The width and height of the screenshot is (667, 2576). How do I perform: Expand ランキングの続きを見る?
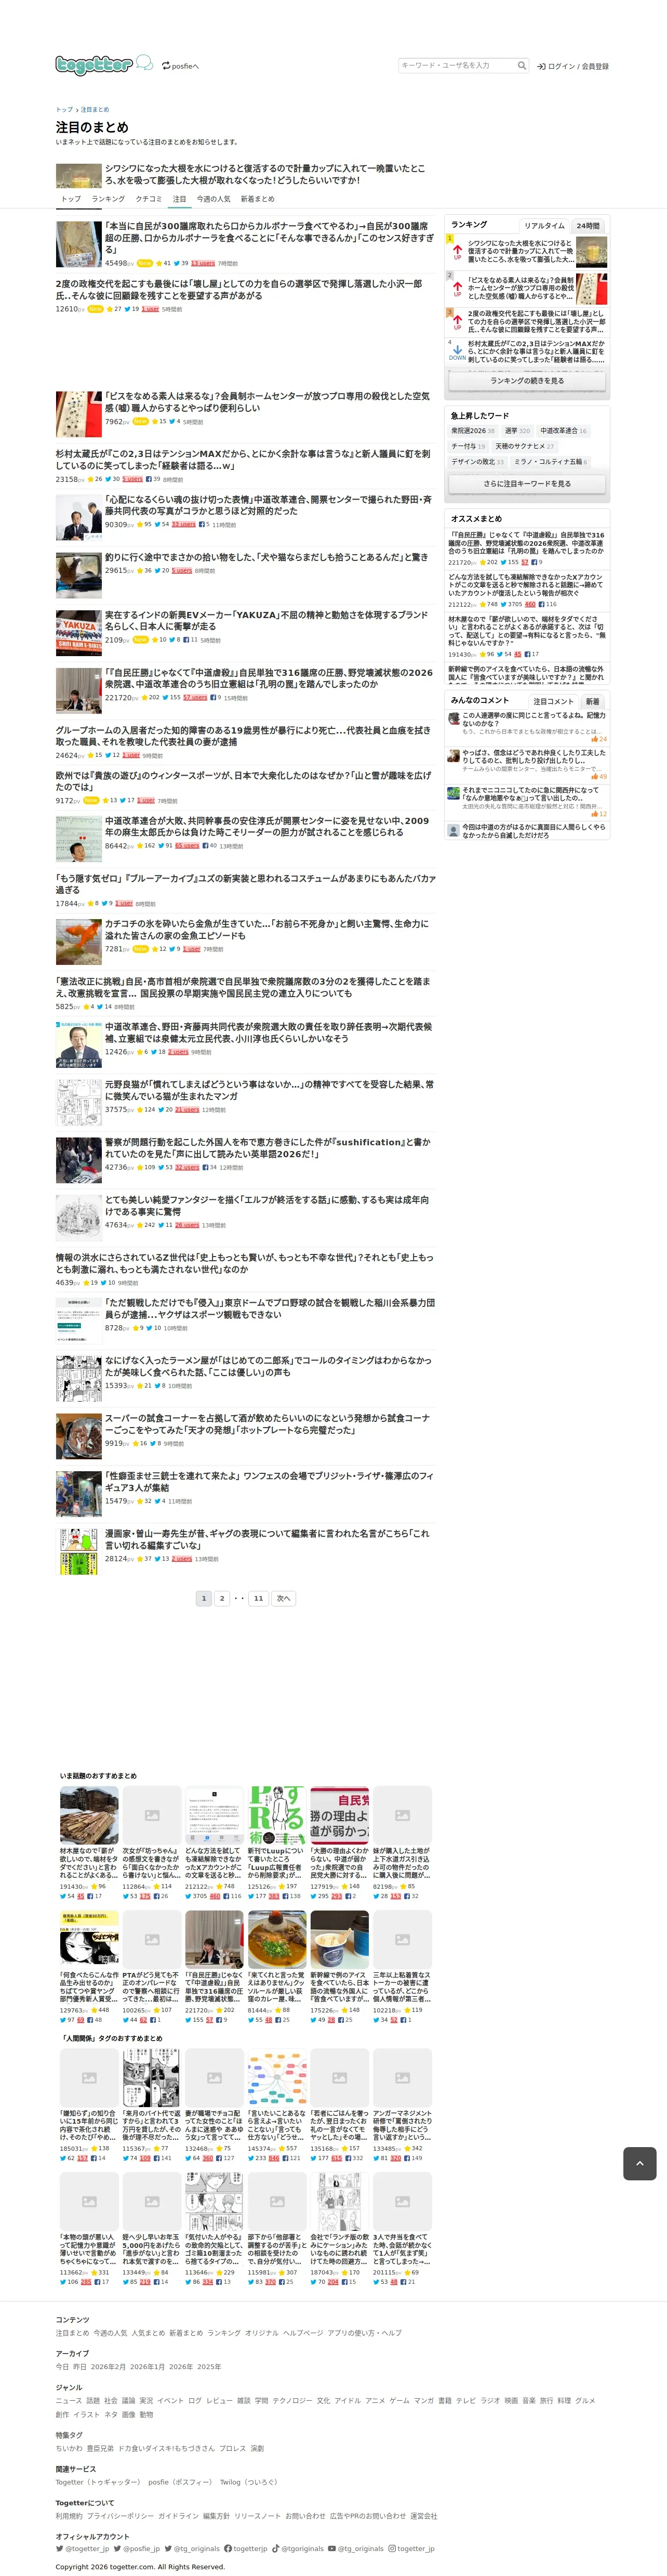(527, 381)
